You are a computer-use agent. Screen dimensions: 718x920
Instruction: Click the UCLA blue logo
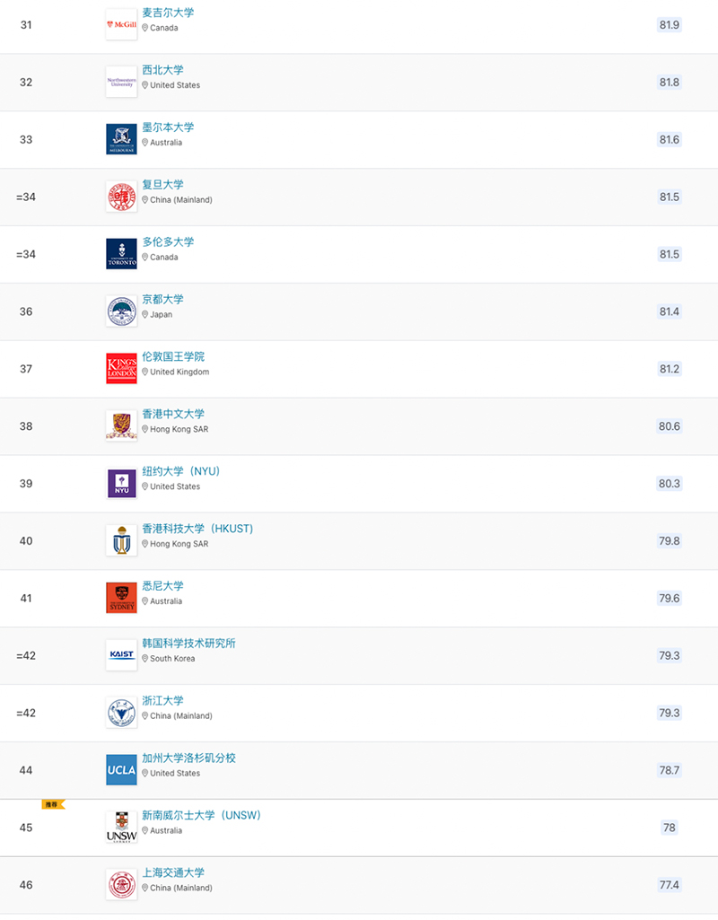pyautogui.click(x=121, y=769)
